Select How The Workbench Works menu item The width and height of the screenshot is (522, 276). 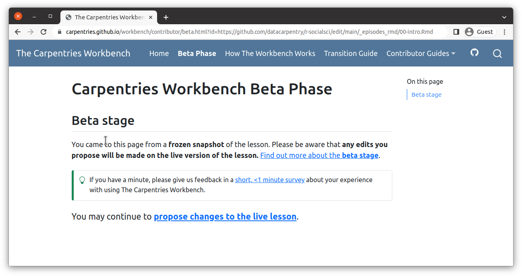[x=270, y=54]
